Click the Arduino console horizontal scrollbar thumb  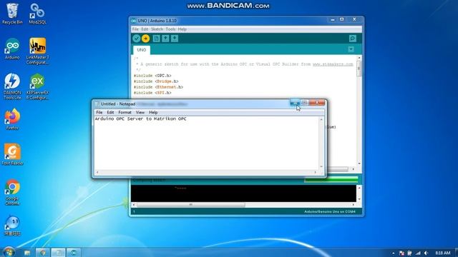click(x=191, y=205)
